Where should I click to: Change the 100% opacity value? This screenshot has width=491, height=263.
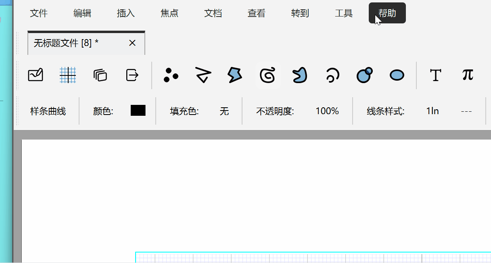click(x=327, y=111)
